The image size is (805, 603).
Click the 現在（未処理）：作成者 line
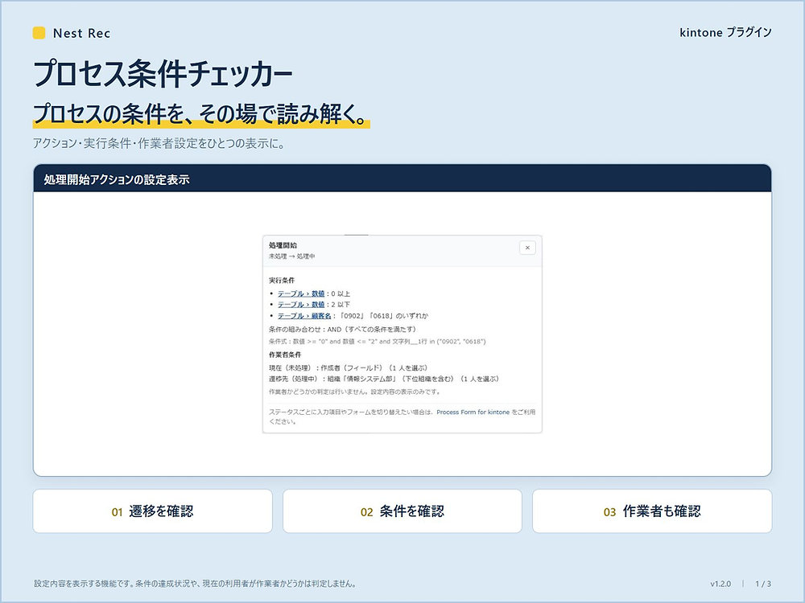pos(348,367)
